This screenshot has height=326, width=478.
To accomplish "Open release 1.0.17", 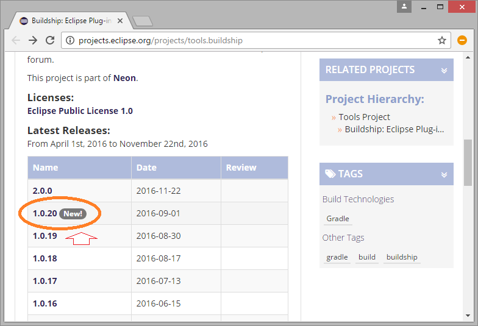I will (45, 281).
